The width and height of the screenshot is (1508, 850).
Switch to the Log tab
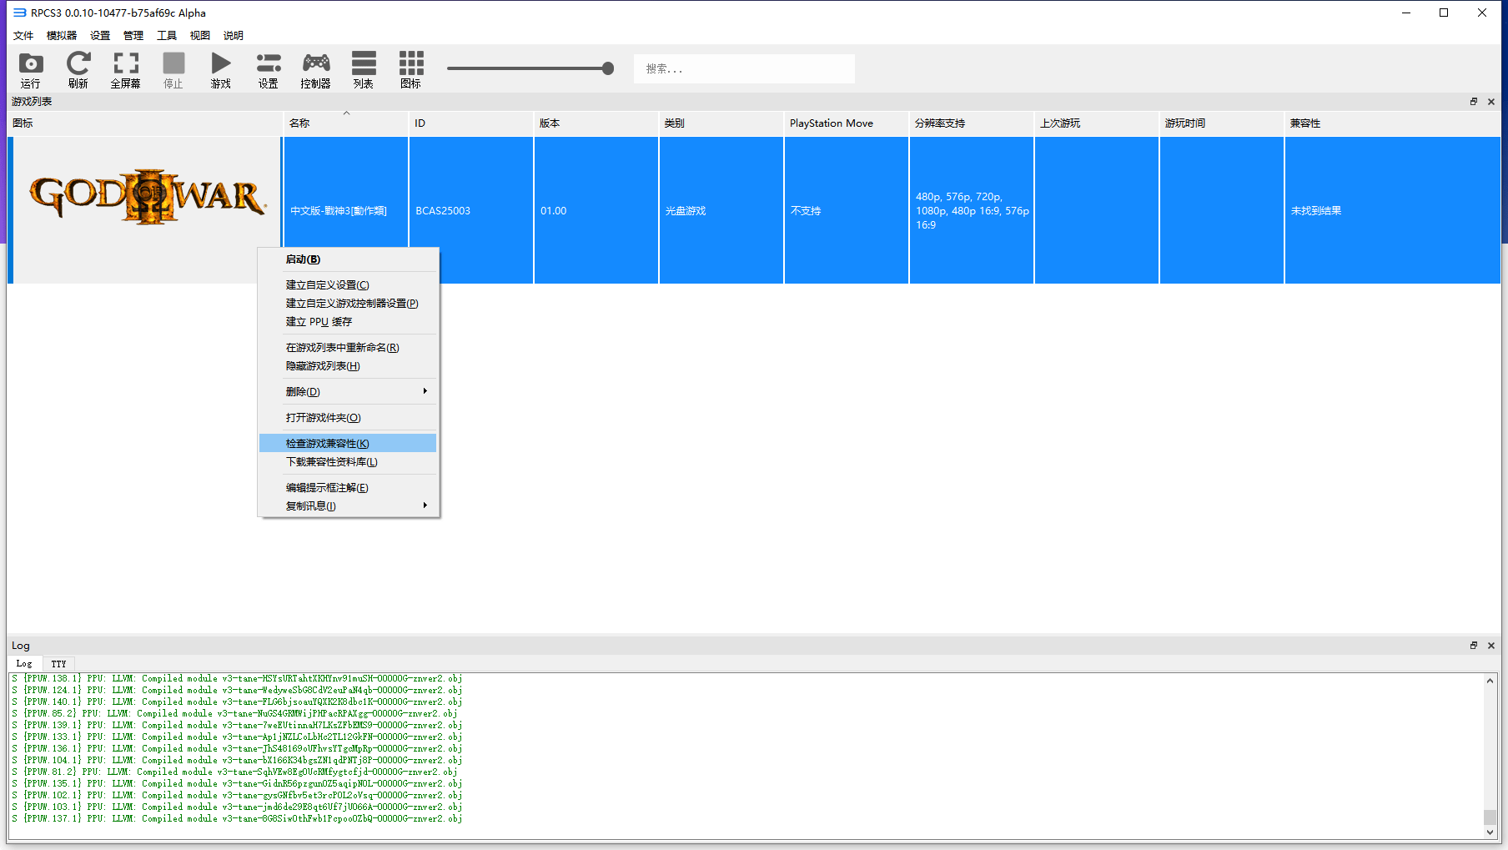pos(24,664)
